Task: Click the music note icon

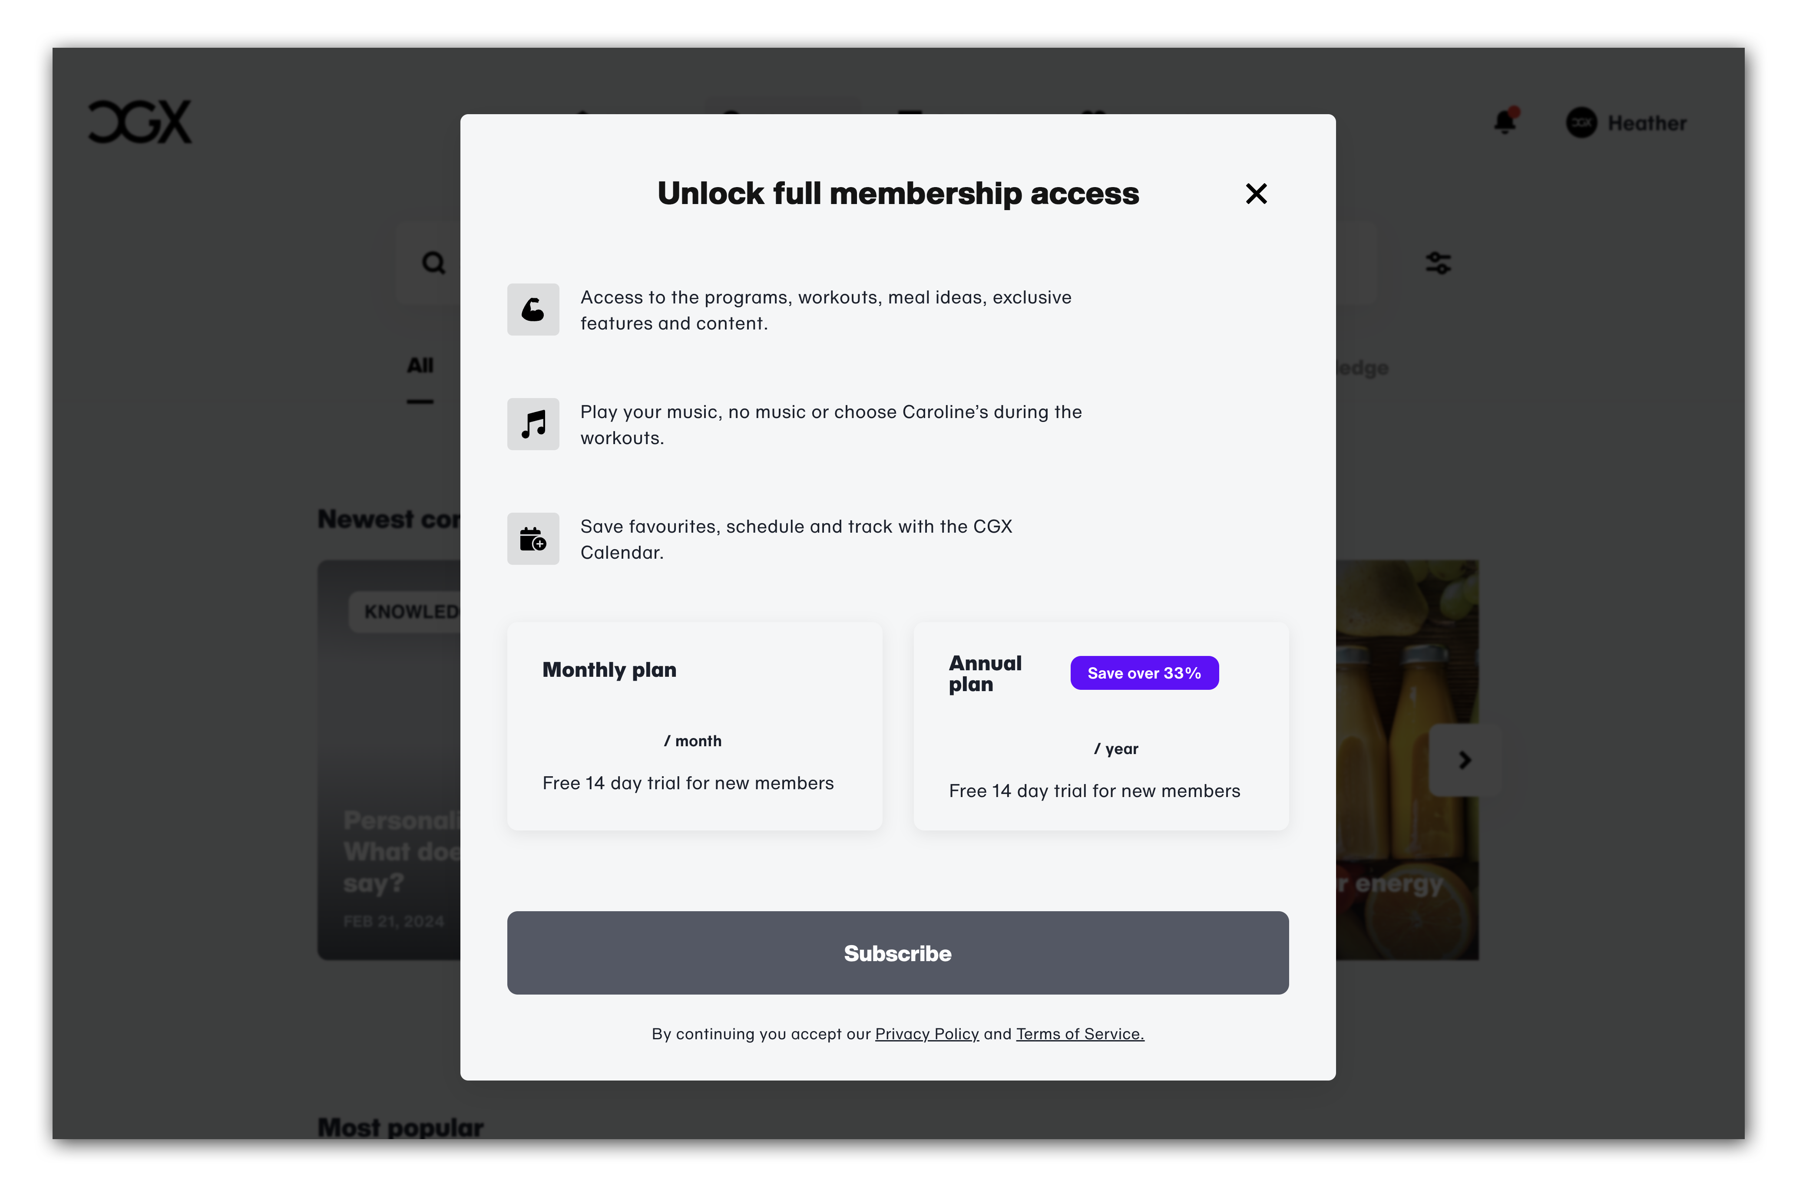Action: (533, 424)
